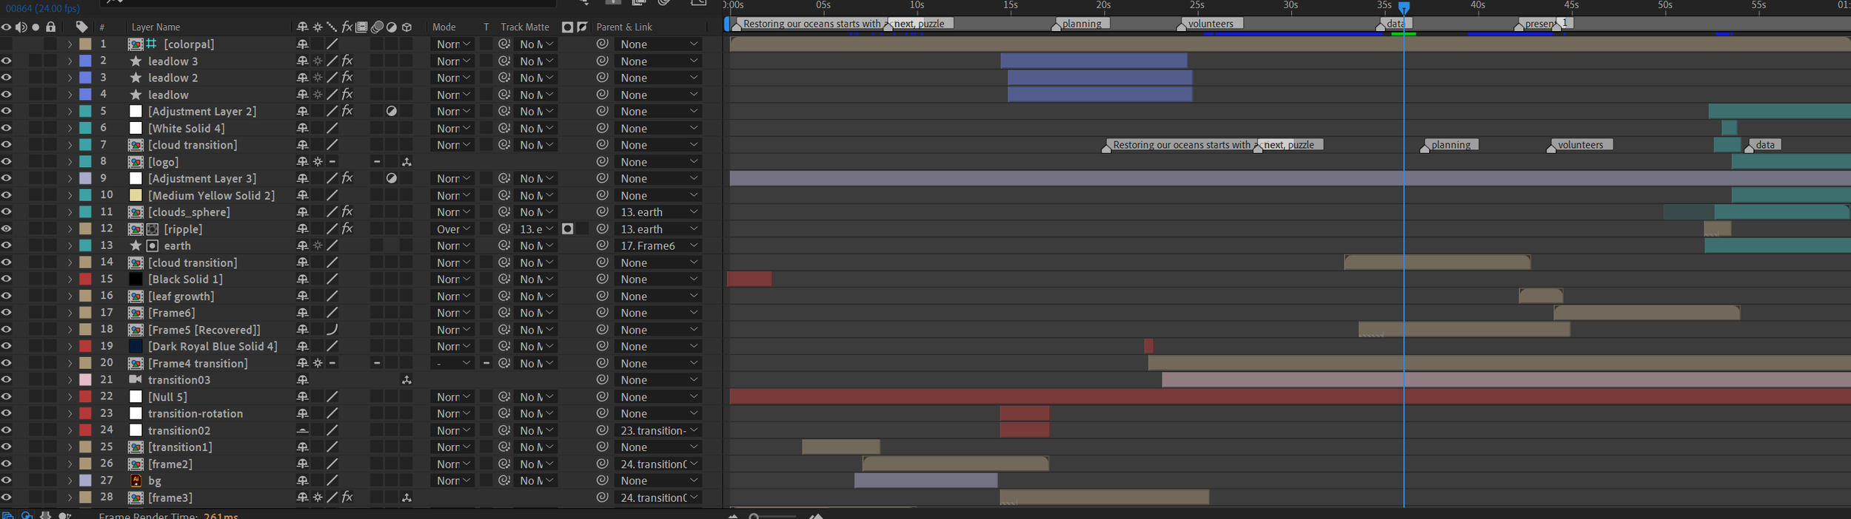Select the transition-rotation layer

(195, 413)
